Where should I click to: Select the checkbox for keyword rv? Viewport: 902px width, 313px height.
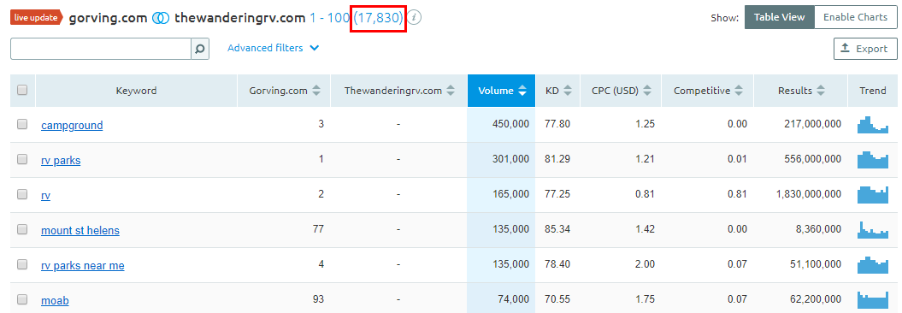click(22, 194)
